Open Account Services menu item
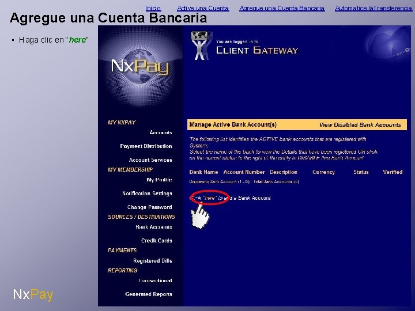 (x=150, y=160)
